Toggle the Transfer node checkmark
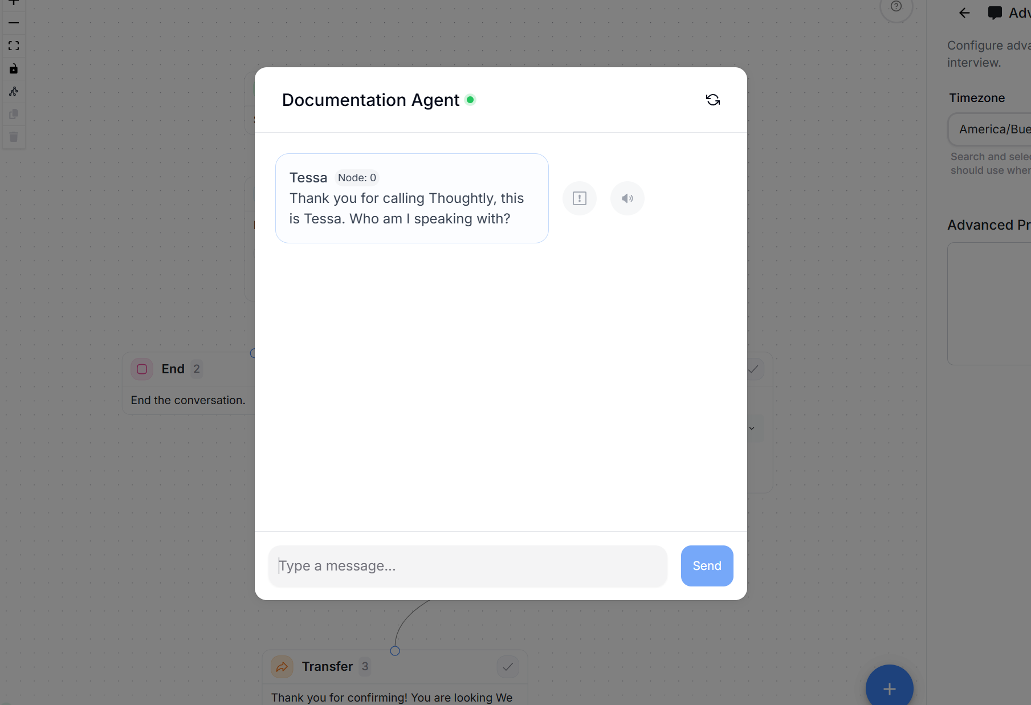This screenshot has width=1031, height=705. pyautogui.click(x=508, y=667)
